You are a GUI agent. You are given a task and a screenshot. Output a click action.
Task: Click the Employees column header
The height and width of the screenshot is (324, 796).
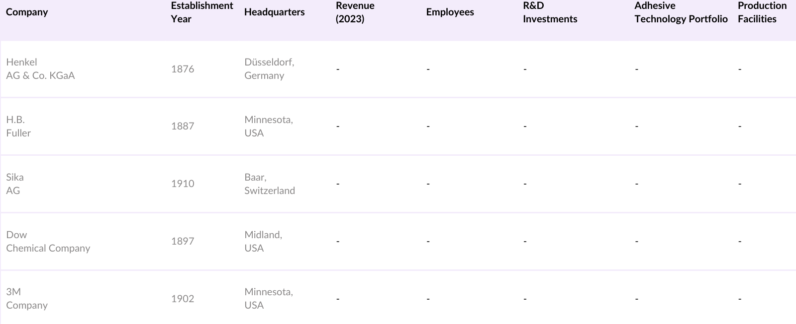point(450,12)
